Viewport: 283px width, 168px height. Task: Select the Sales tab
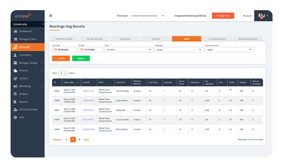click(x=187, y=39)
